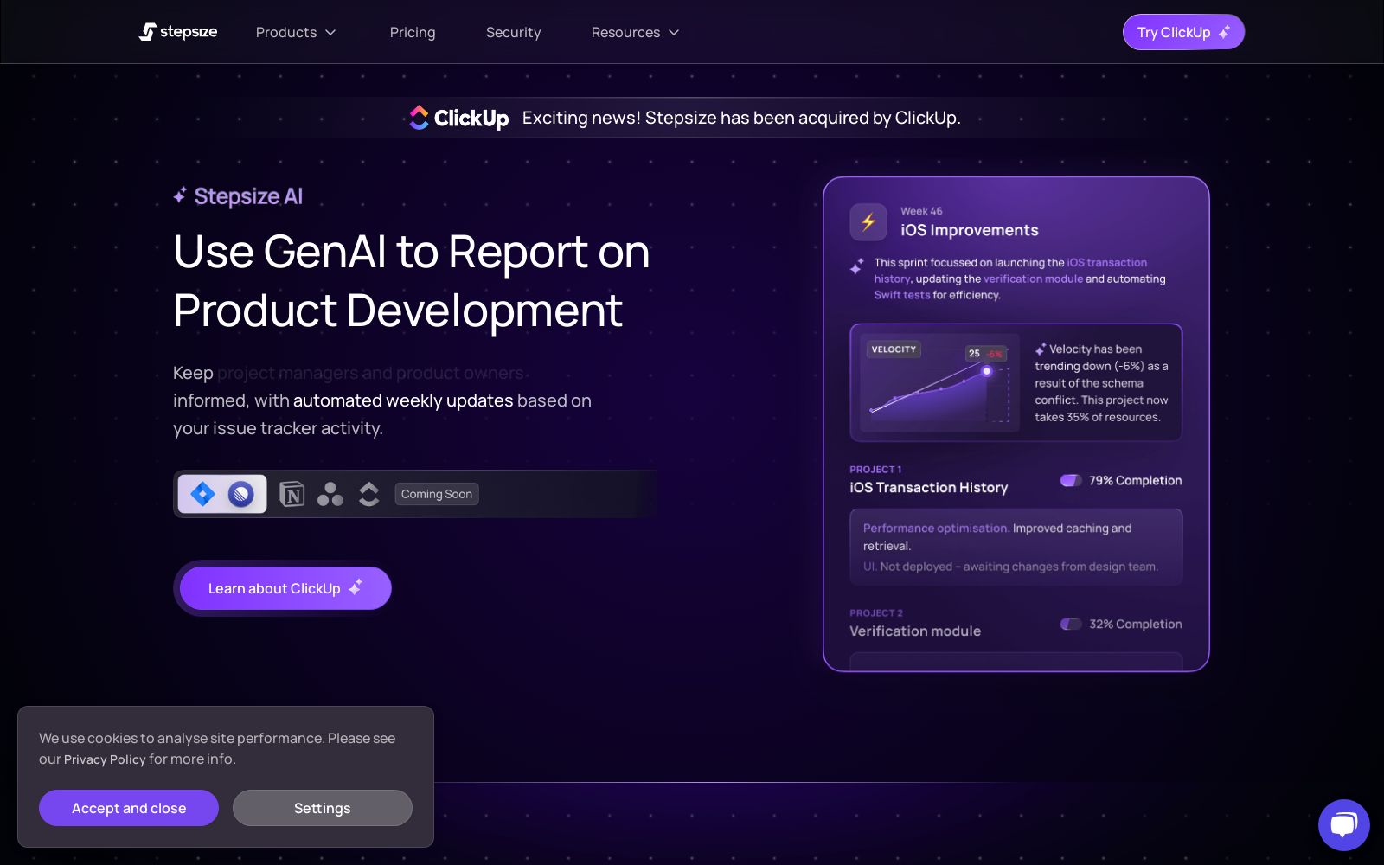The width and height of the screenshot is (1384, 865).
Task: Open the Privacy Policy link
Action: pos(104,759)
